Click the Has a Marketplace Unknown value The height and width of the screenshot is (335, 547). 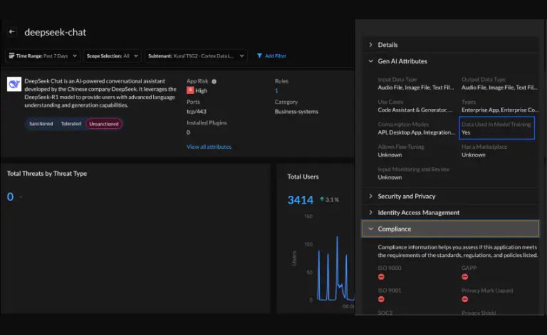(x=474, y=155)
